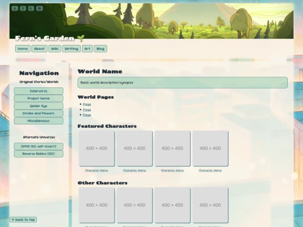This screenshot has height=227, width=303.
Task: Open the Spider Eye world
Action: (x=39, y=106)
